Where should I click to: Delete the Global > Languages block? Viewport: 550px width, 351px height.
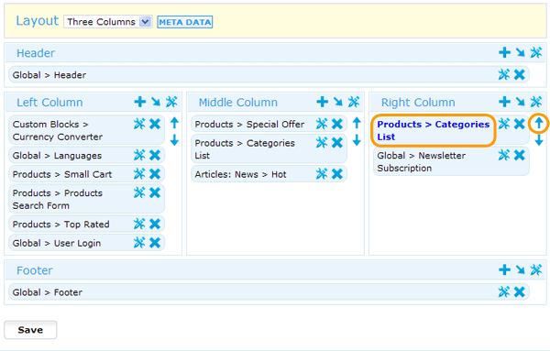(x=155, y=155)
